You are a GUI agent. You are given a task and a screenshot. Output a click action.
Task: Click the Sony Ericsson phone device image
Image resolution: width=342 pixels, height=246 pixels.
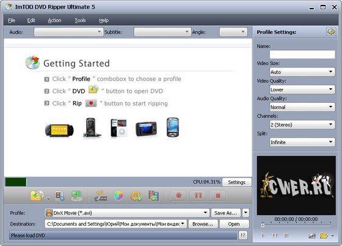pyautogui.click(x=92, y=127)
